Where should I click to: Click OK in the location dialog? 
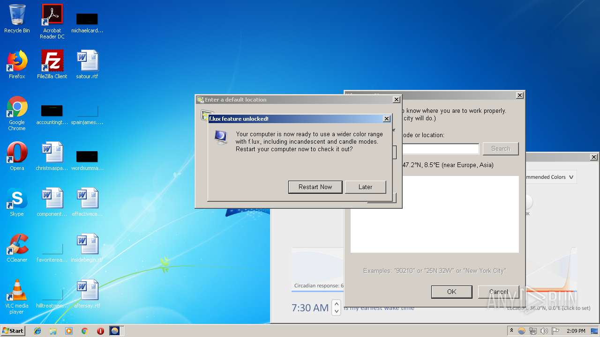451,292
